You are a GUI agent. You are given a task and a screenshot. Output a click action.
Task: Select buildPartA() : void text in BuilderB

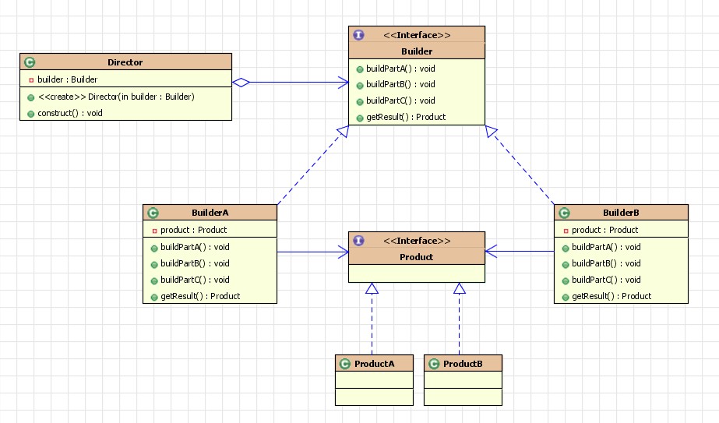606,247
